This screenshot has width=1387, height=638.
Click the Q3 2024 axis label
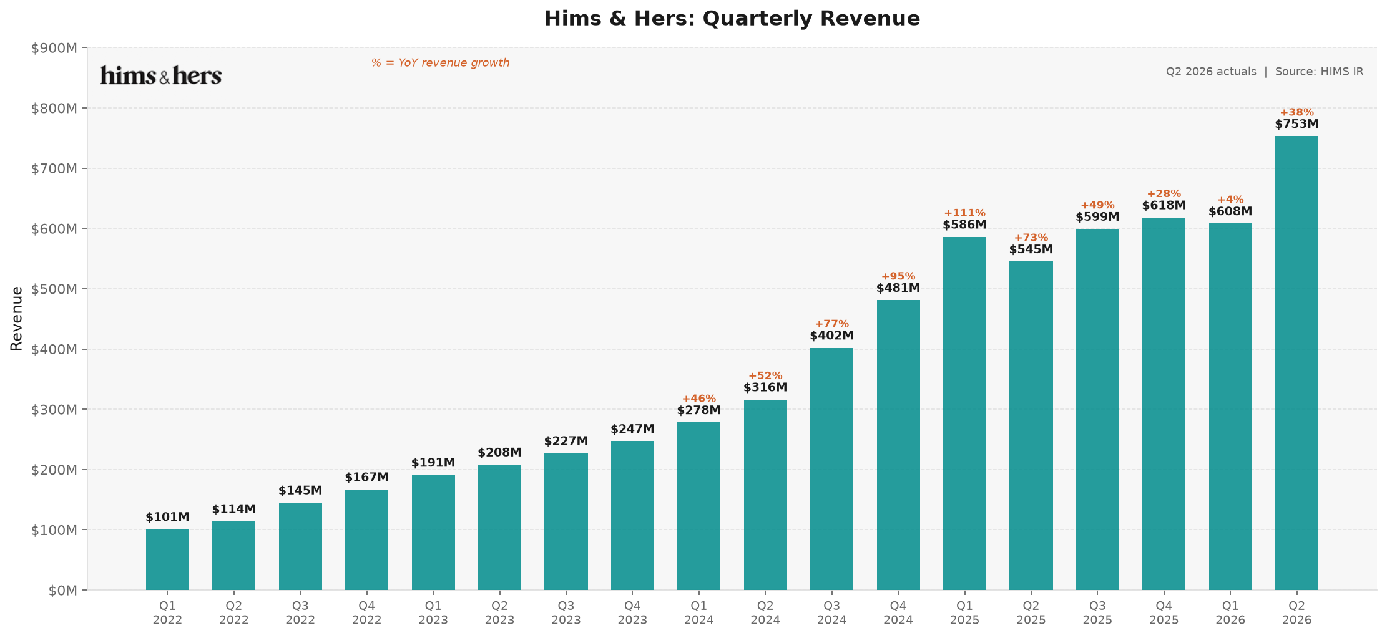click(x=831, y=613)
